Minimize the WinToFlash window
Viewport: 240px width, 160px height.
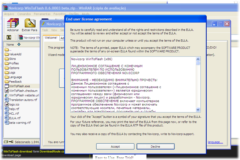pyautogui.click(x=214, y=24)
